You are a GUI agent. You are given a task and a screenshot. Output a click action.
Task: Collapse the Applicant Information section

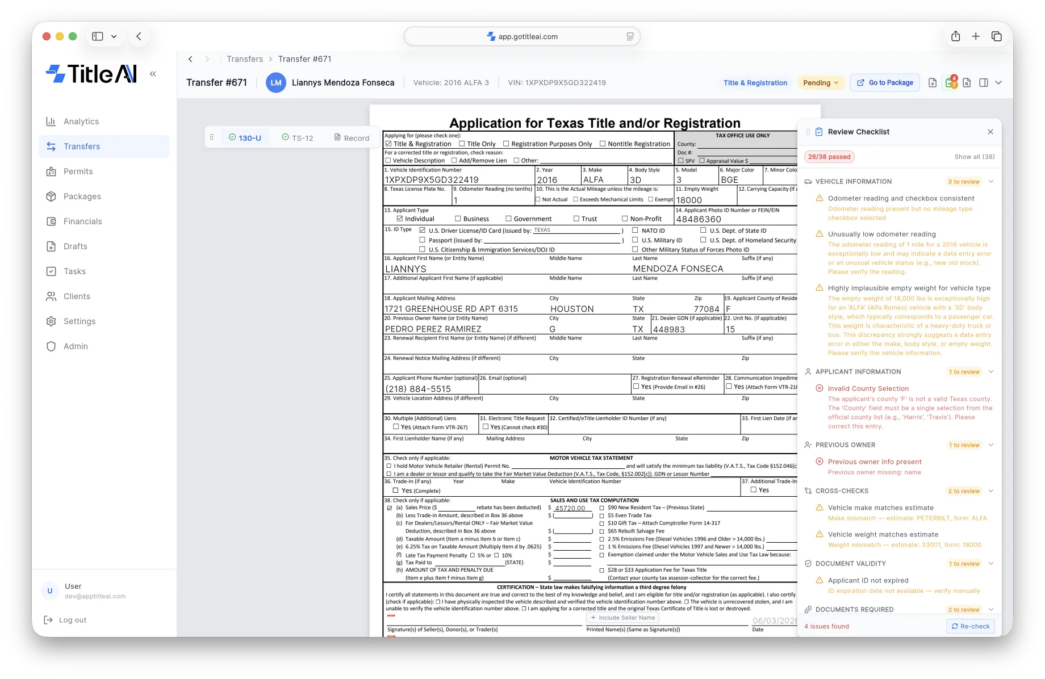(x=991, y=372)
